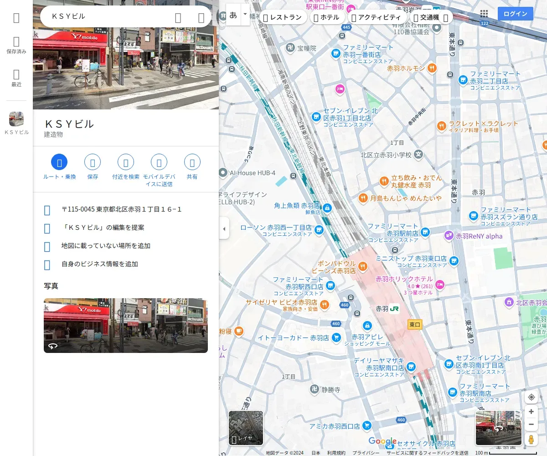Open the main menu hamburger icon
Screen dimensions: 547x456
coord(16,18)
